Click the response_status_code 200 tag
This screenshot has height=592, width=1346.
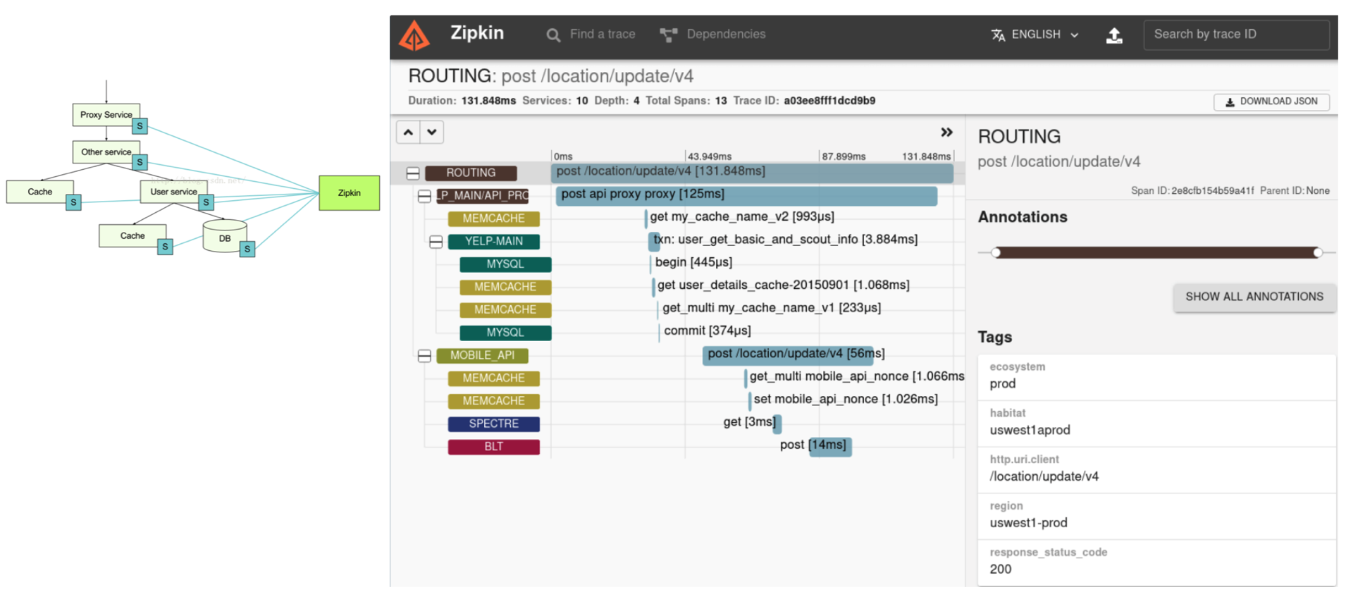tap(1156, 562)
